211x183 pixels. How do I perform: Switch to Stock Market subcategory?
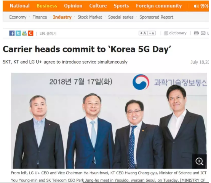click(90, 17)
